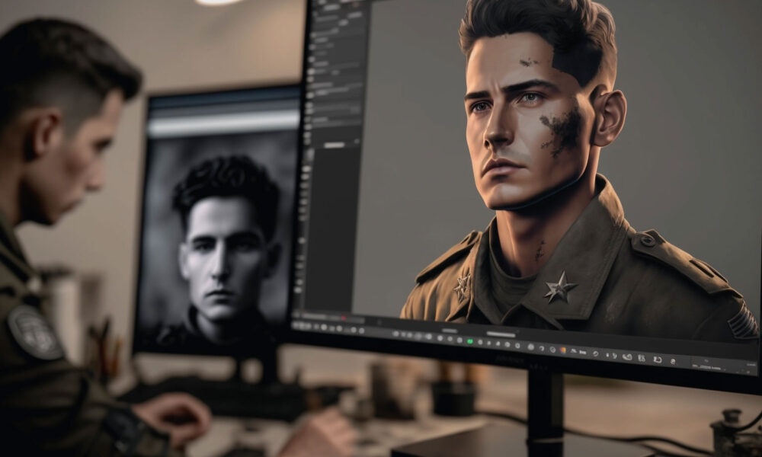Click the mountain-shaped icon after color wheel
This screenshot has height=457, width=762.
pyautogui.click(x=574, y=351)
